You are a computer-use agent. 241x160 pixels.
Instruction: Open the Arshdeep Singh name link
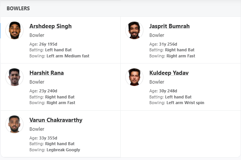50,26
